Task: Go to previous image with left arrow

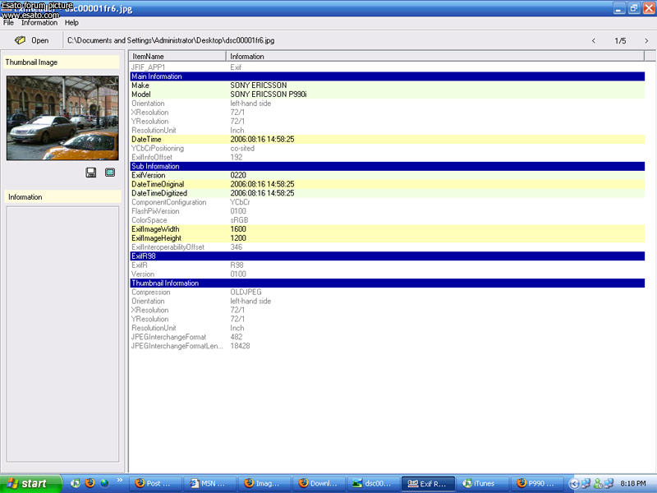Action: [x=593, y=40]
